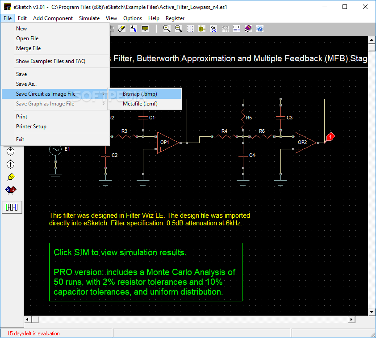Click the partially hidden clipboard toolbar icon
Screen dimensions: 376x338
point(112,29)
